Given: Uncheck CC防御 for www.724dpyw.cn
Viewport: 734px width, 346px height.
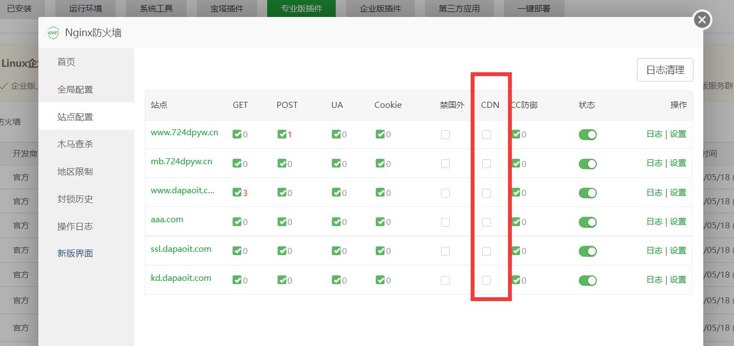Looking at the screenshot, I should pos(516,134).
